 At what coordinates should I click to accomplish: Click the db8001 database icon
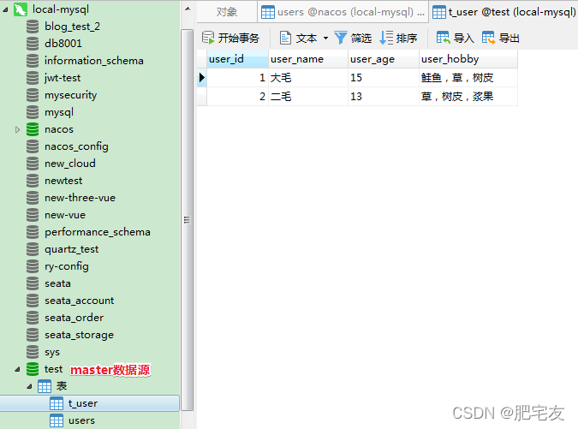pos(33,44)
